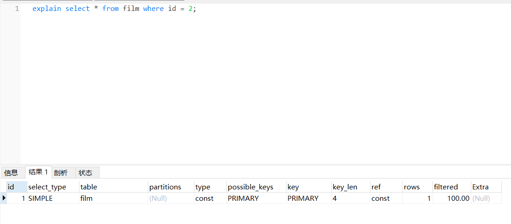Image resolution: width=511 pixels, height=224 pixels.
Task: Click the possible_keys column header
Action: coord(256,187)
